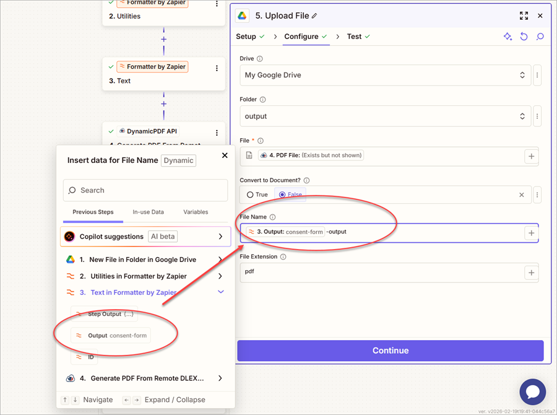
Task: Click the Search field in insert data popup
Action: pos(145,190)
